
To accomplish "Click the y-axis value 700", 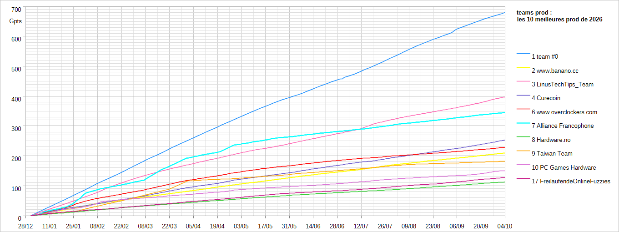I will point(16,10).
